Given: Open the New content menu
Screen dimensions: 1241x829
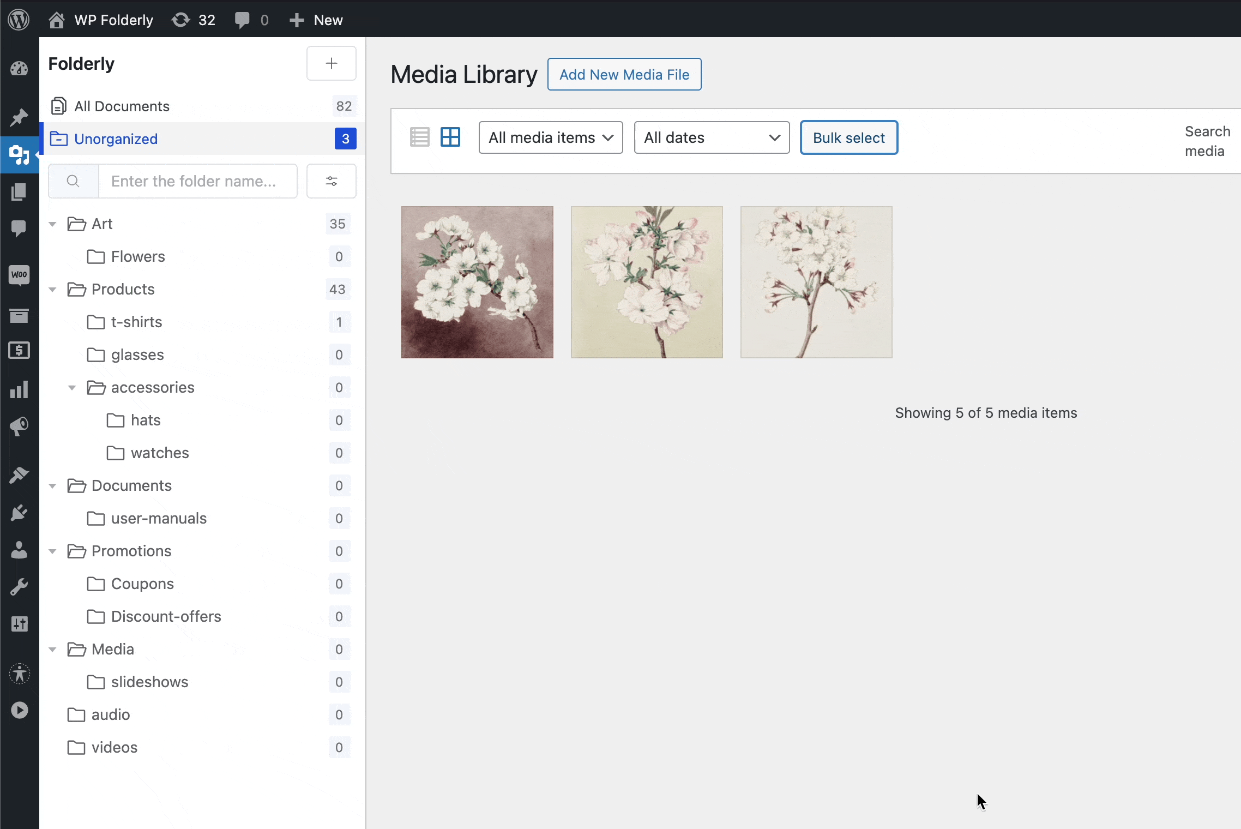Looking at the screenshot, I should click(x=316, y=20).
